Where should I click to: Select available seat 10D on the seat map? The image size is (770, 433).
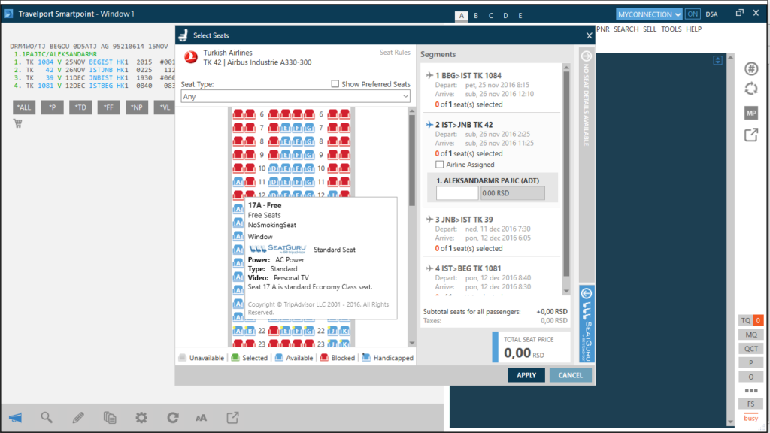(x=274, y=168)
